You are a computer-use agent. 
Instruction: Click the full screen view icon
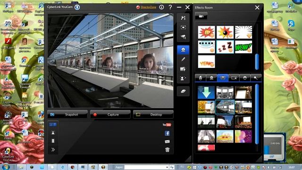(183, 27)
